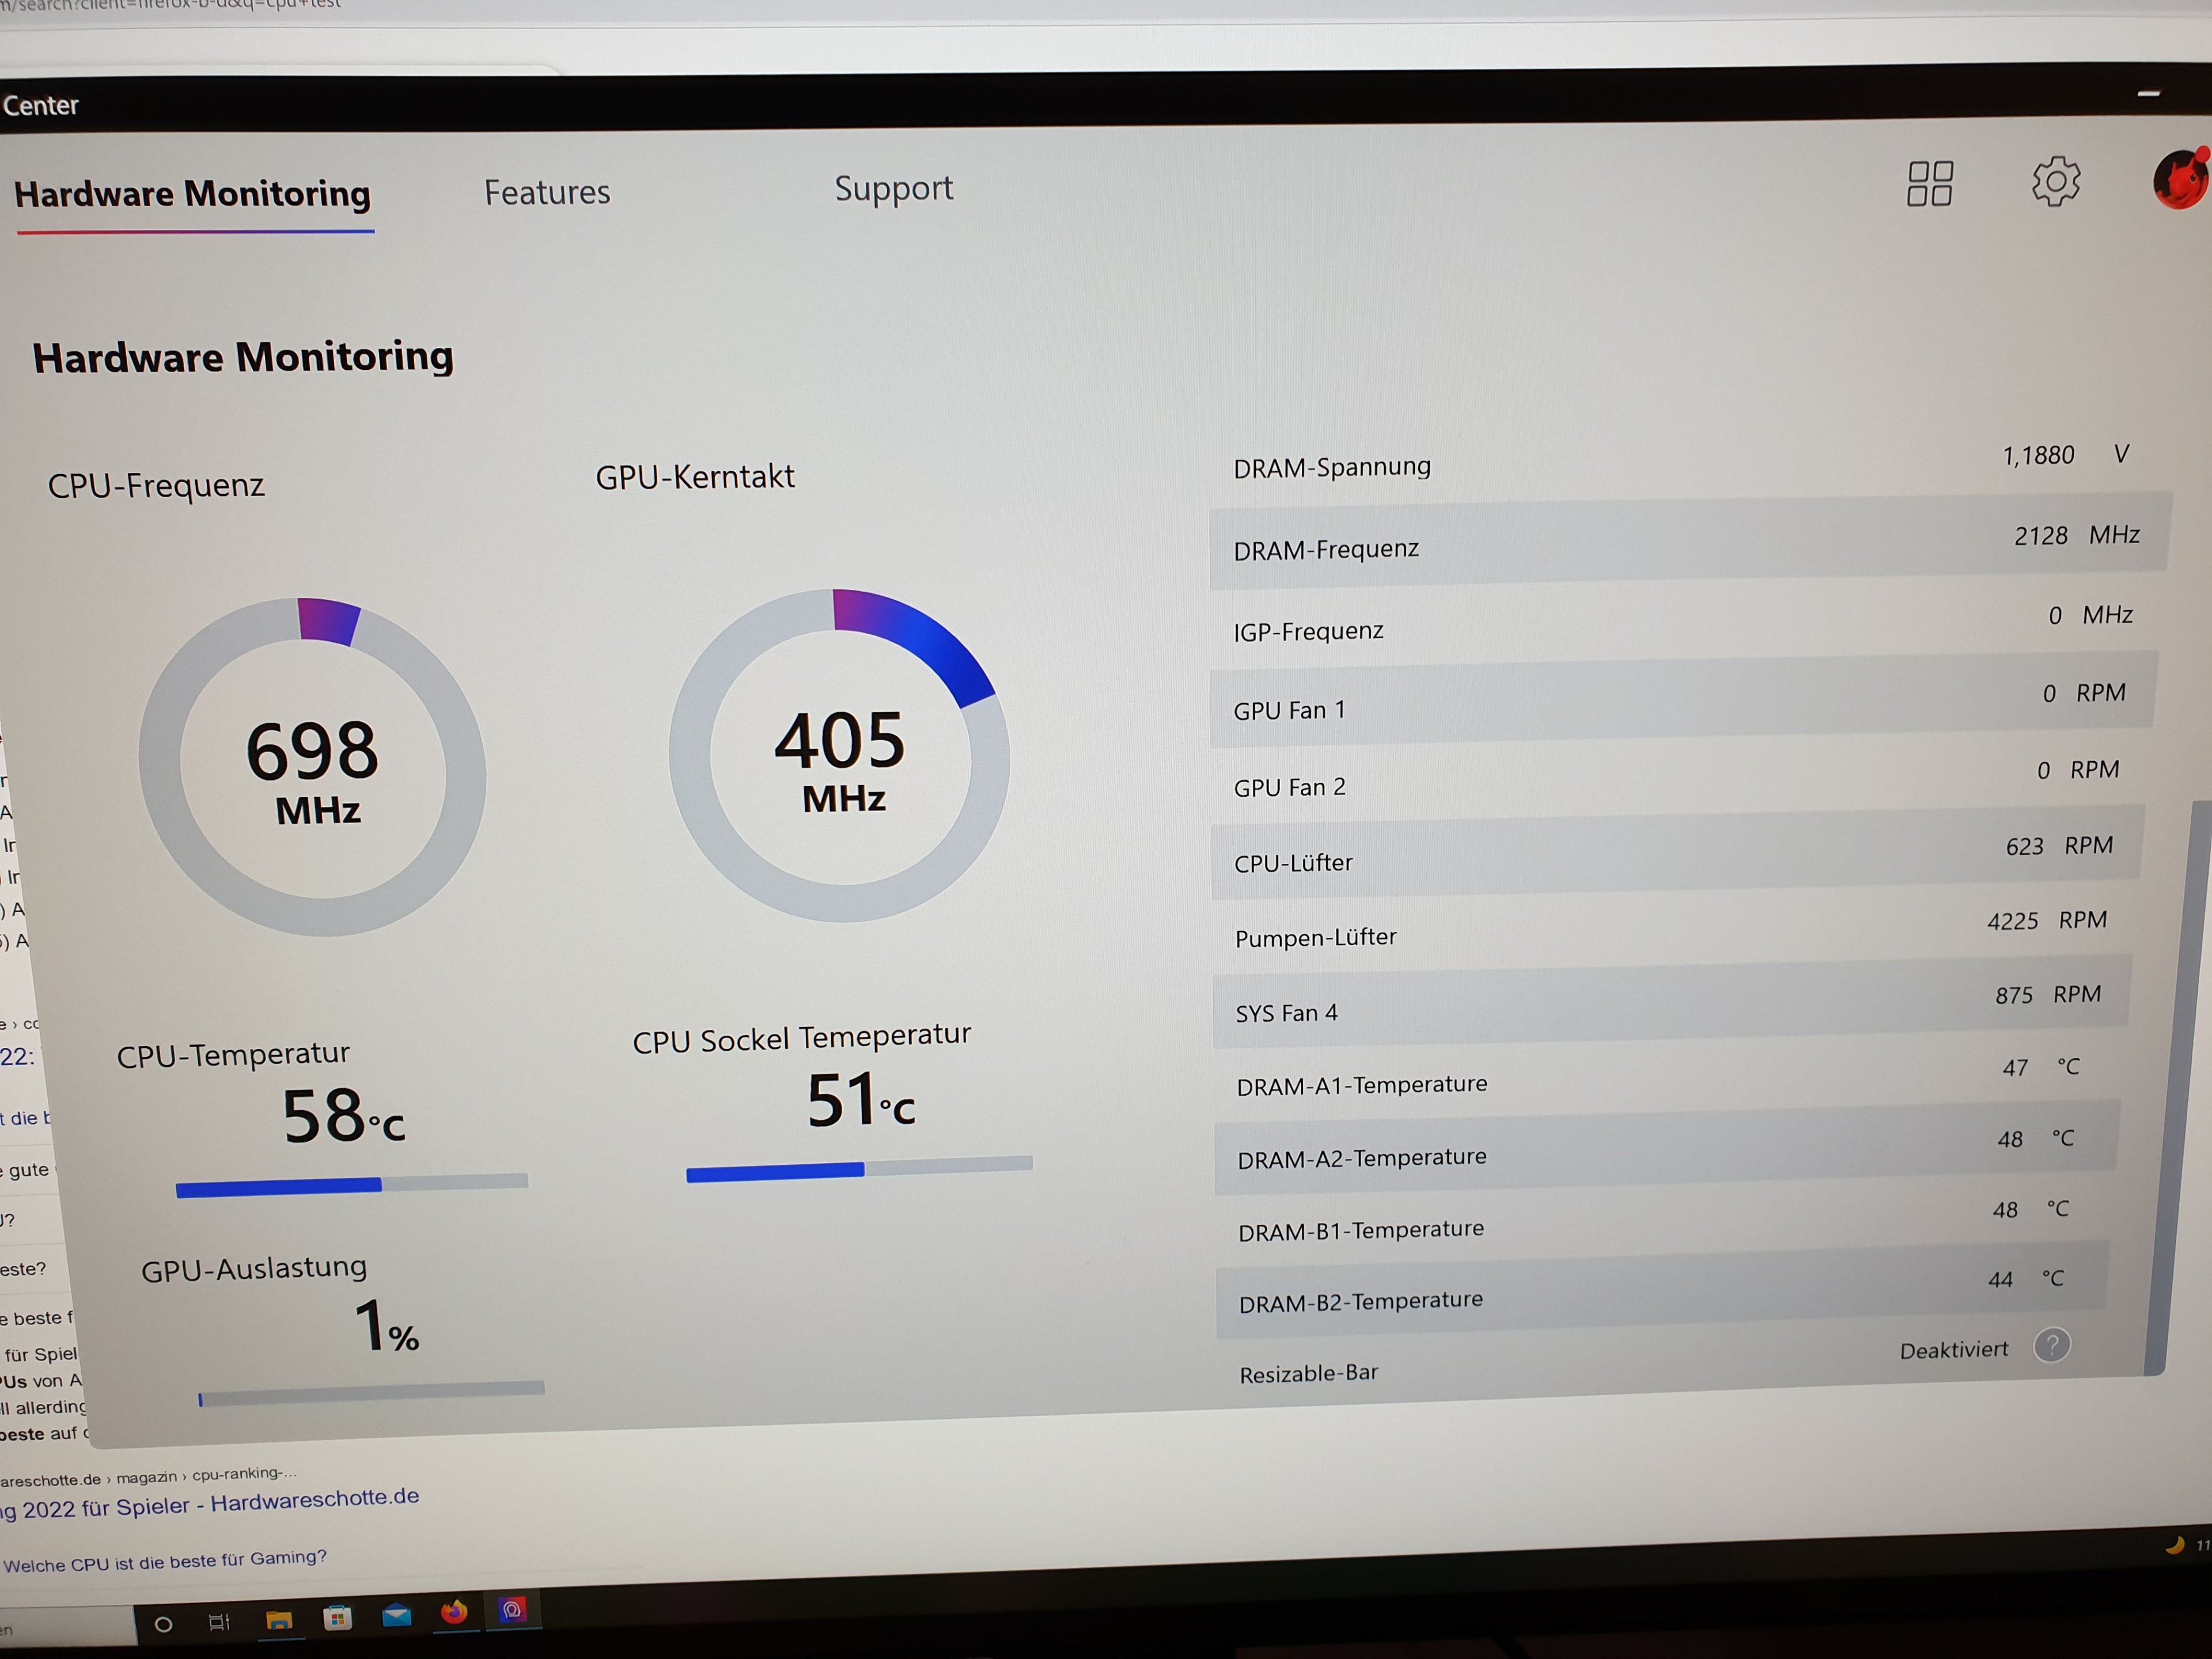
Task: Open the Mail app in the taskbar
Action: tap(397, 1615)
